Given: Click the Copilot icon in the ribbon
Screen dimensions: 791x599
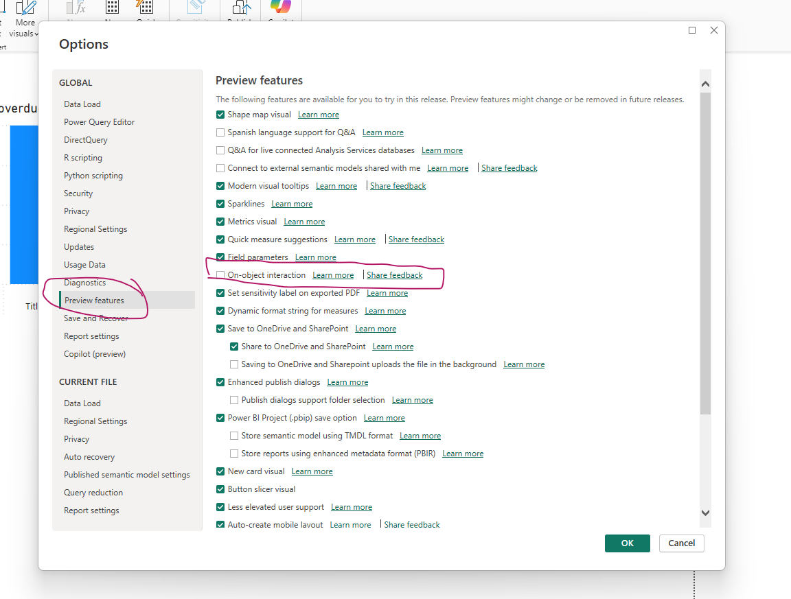Looking at the screenshot, I should 280,7.
